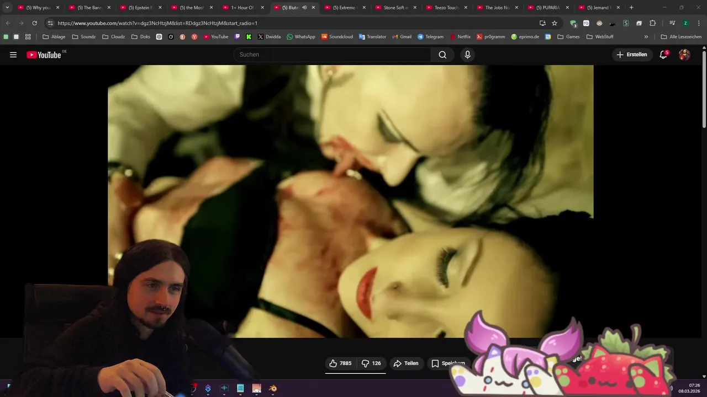
Task: Click the Suchen search field
Action: pos(332,55)
